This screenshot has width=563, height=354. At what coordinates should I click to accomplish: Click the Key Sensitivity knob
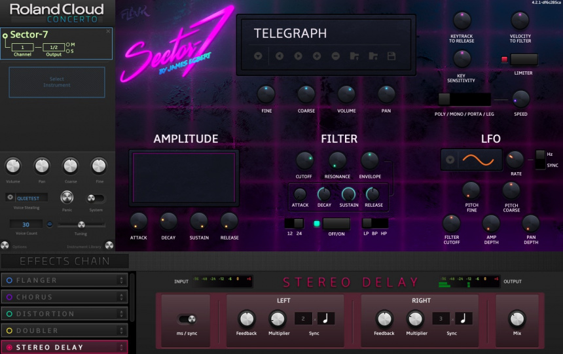(462, 59)
